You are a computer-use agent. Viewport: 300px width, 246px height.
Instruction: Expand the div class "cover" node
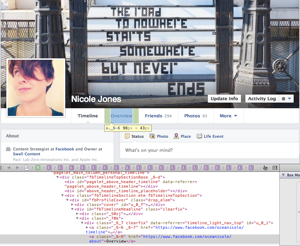pos(73,205)
